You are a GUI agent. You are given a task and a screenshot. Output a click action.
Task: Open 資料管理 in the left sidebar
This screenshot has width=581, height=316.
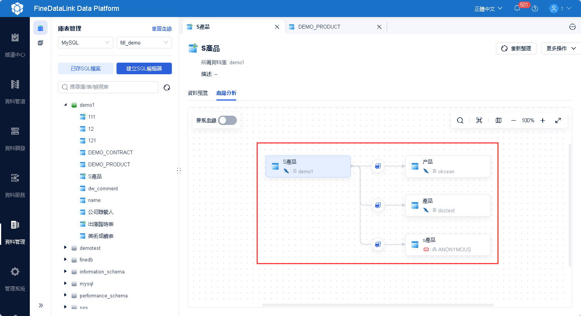[x=15, y=232]
